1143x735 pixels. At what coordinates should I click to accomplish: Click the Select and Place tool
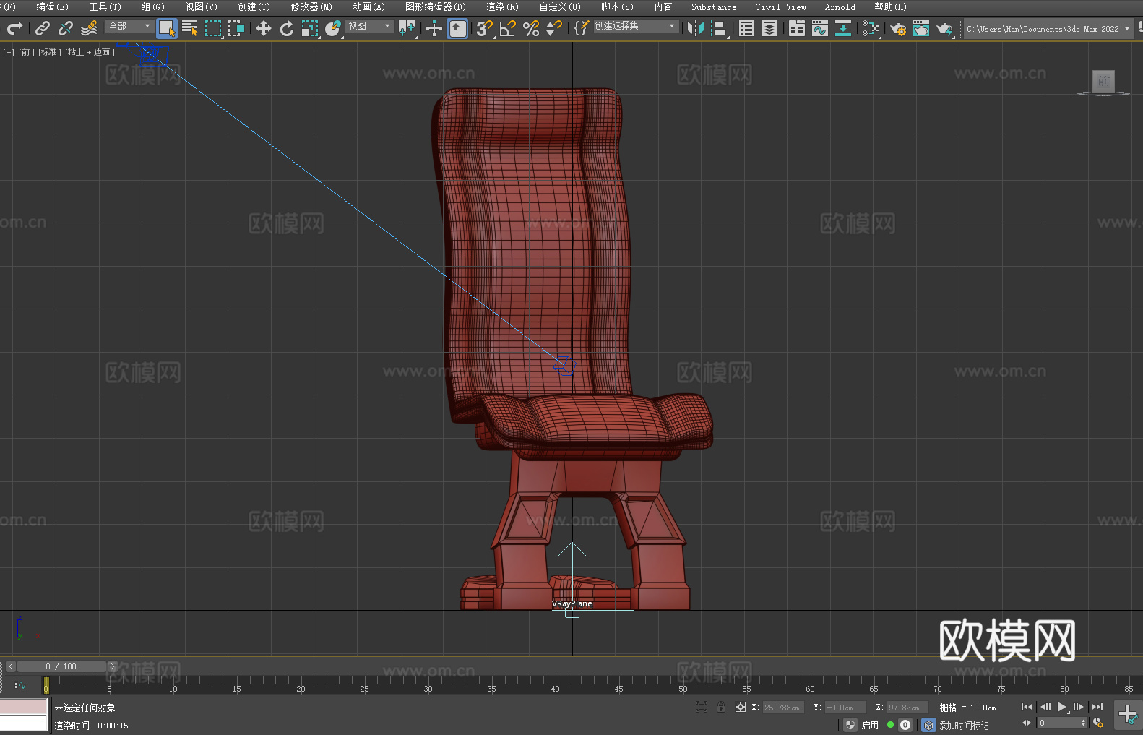[333, 28]
